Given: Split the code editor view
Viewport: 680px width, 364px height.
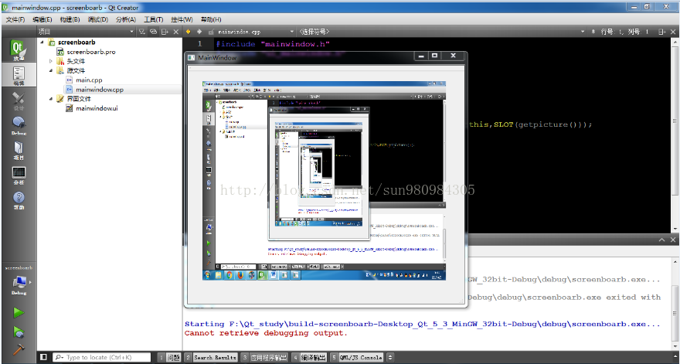Looking at the screenshot, I should 661,32.
